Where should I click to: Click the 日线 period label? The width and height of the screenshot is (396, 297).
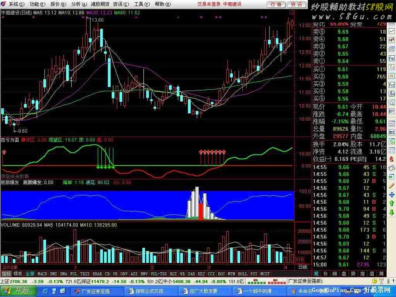tap(303, 267)
